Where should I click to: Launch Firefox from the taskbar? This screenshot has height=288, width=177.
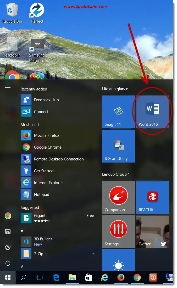[121, 277]
